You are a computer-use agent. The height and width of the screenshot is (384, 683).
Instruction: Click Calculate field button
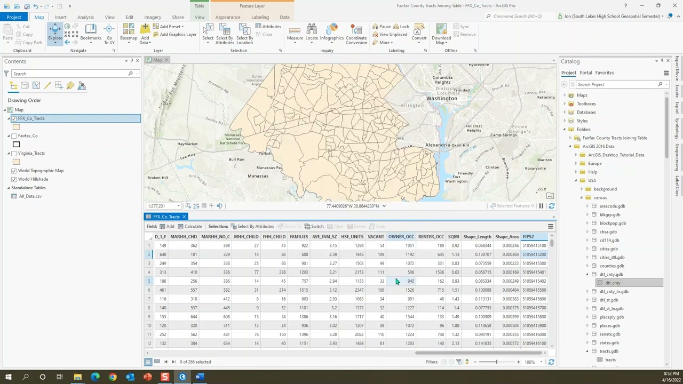(190, 227)
